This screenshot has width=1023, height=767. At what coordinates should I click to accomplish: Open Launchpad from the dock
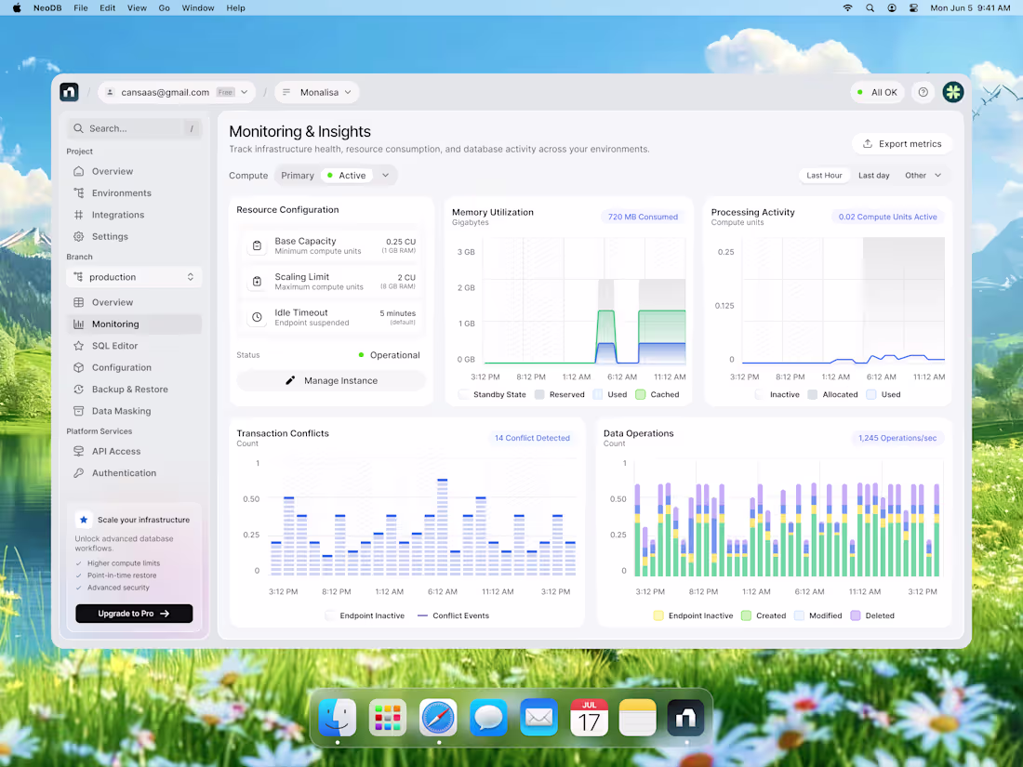click(388, 718)
